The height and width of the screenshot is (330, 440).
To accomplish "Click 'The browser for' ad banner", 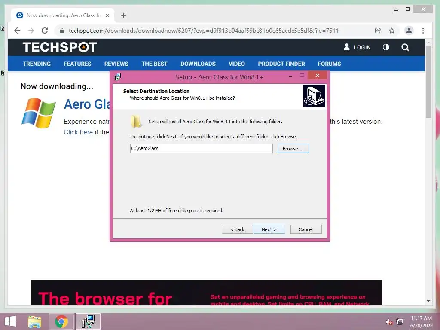I will point(206,292).
